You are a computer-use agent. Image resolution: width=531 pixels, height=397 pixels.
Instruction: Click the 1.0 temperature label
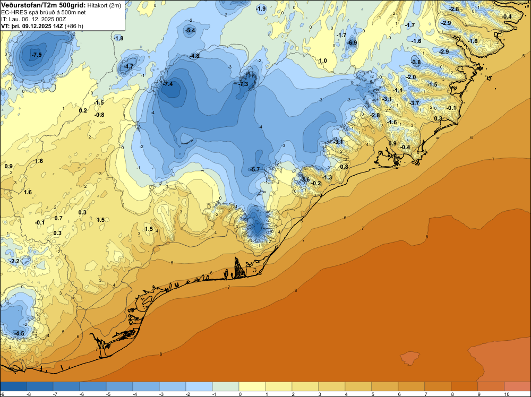coord(323,61)
